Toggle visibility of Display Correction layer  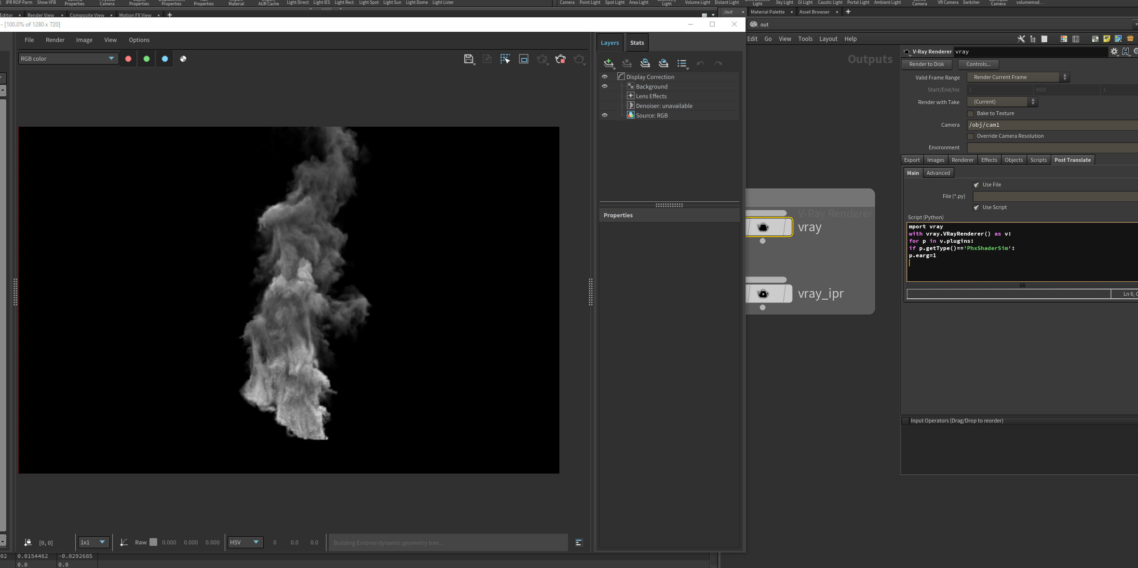click(605, 77)
